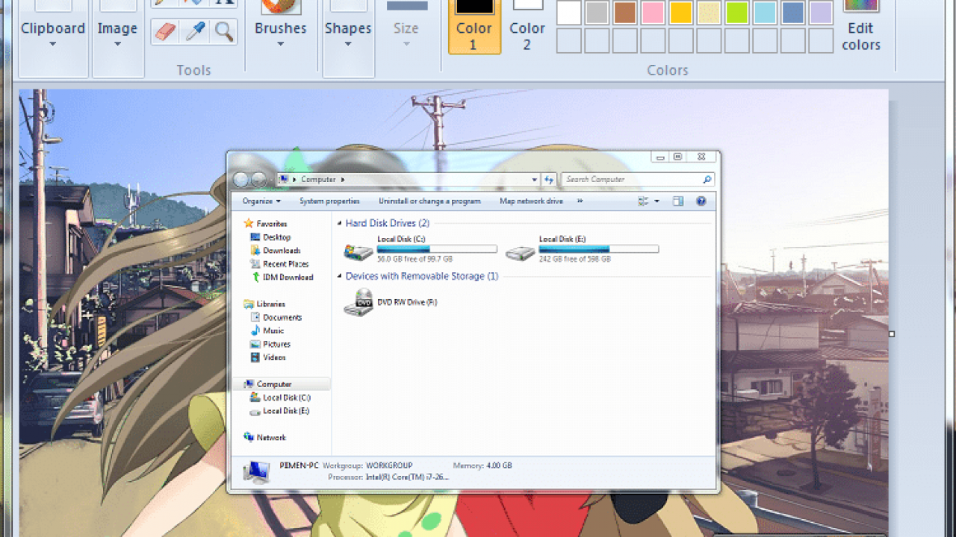Open the Videos library

(x=268, y=358)
